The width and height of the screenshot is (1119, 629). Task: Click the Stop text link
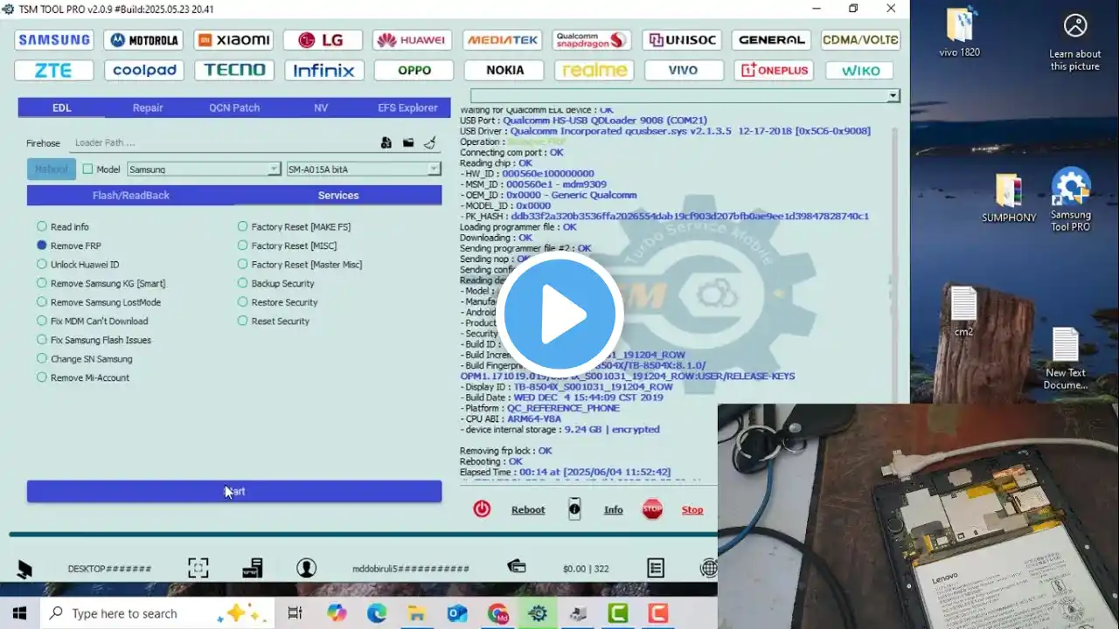(x=692, y=509)
